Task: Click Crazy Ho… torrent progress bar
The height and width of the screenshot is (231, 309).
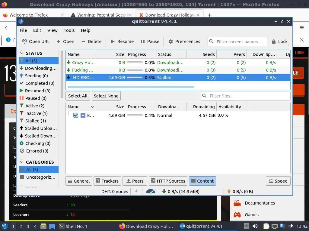Action: click(135, 63)
